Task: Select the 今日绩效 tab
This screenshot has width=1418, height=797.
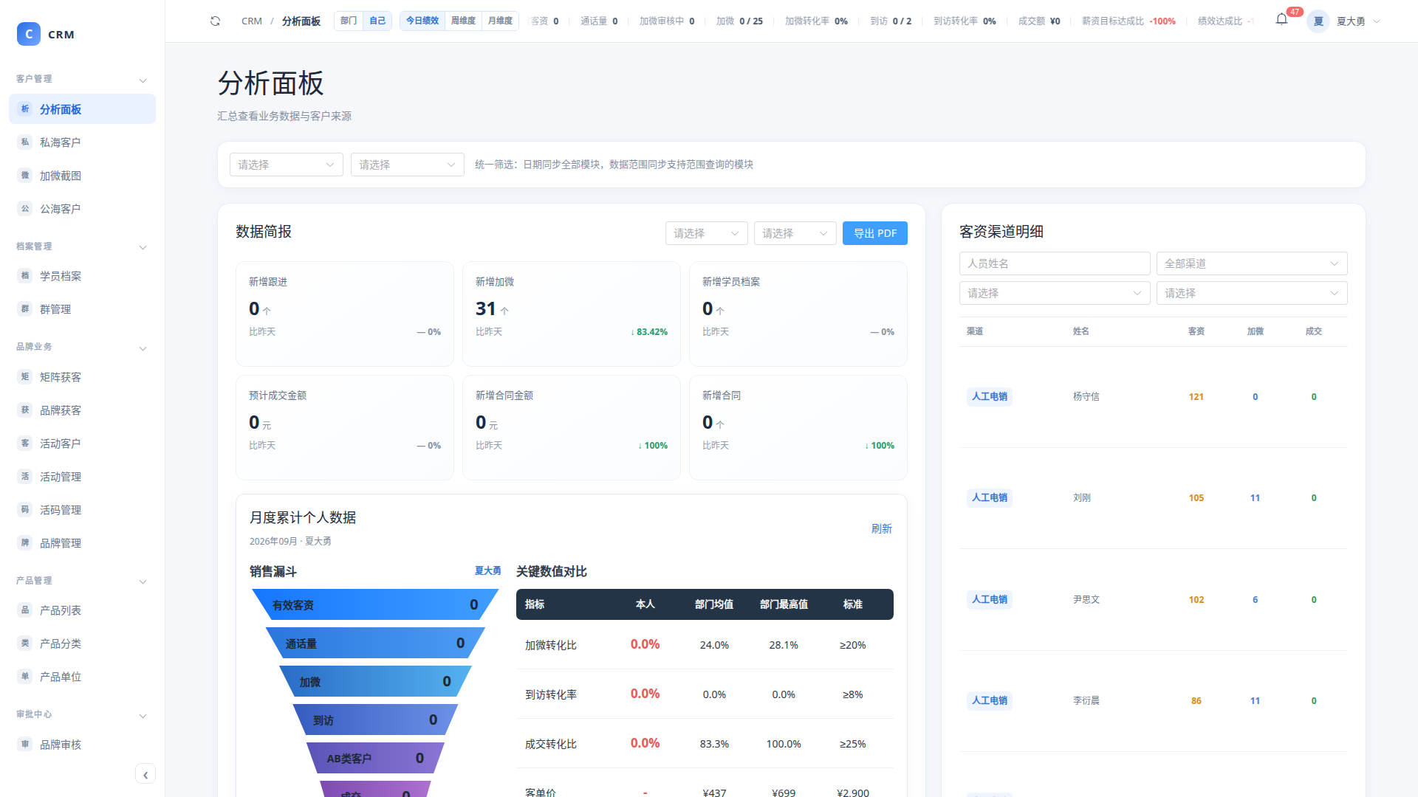Action: tap(422, 21)
